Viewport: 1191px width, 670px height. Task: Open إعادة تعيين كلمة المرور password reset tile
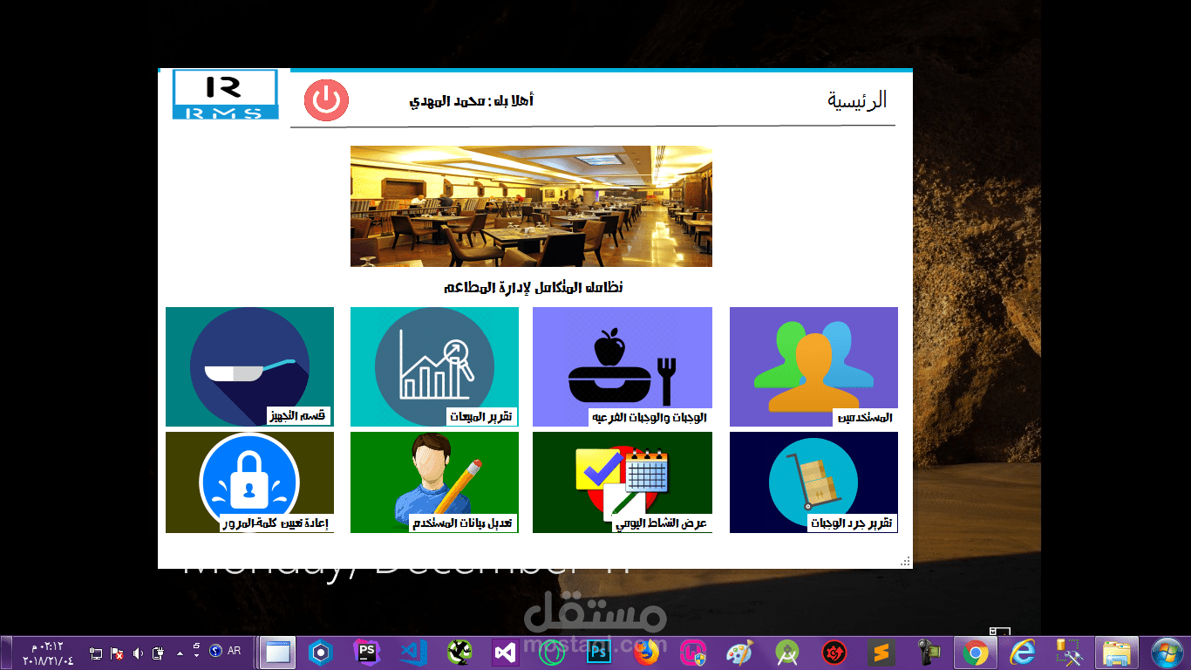[249, 482]
